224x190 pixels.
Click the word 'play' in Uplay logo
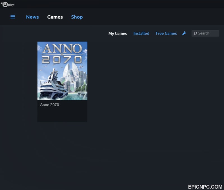coord(11,5)
